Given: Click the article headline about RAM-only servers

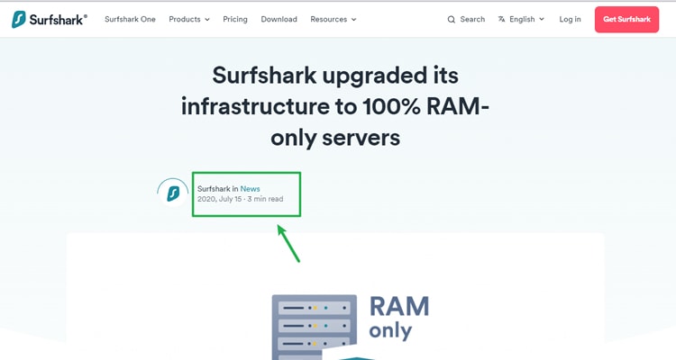Looking at the screenshot, I should [335, 106].
